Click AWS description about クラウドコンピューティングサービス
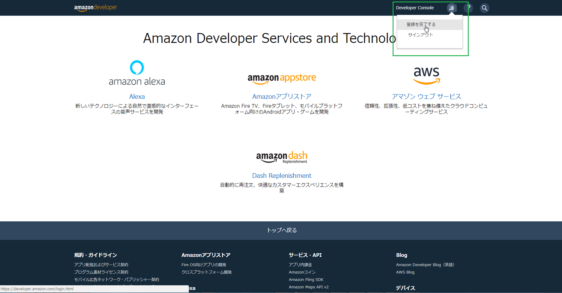This screenshot has height=293, width=562. (426, 109)
